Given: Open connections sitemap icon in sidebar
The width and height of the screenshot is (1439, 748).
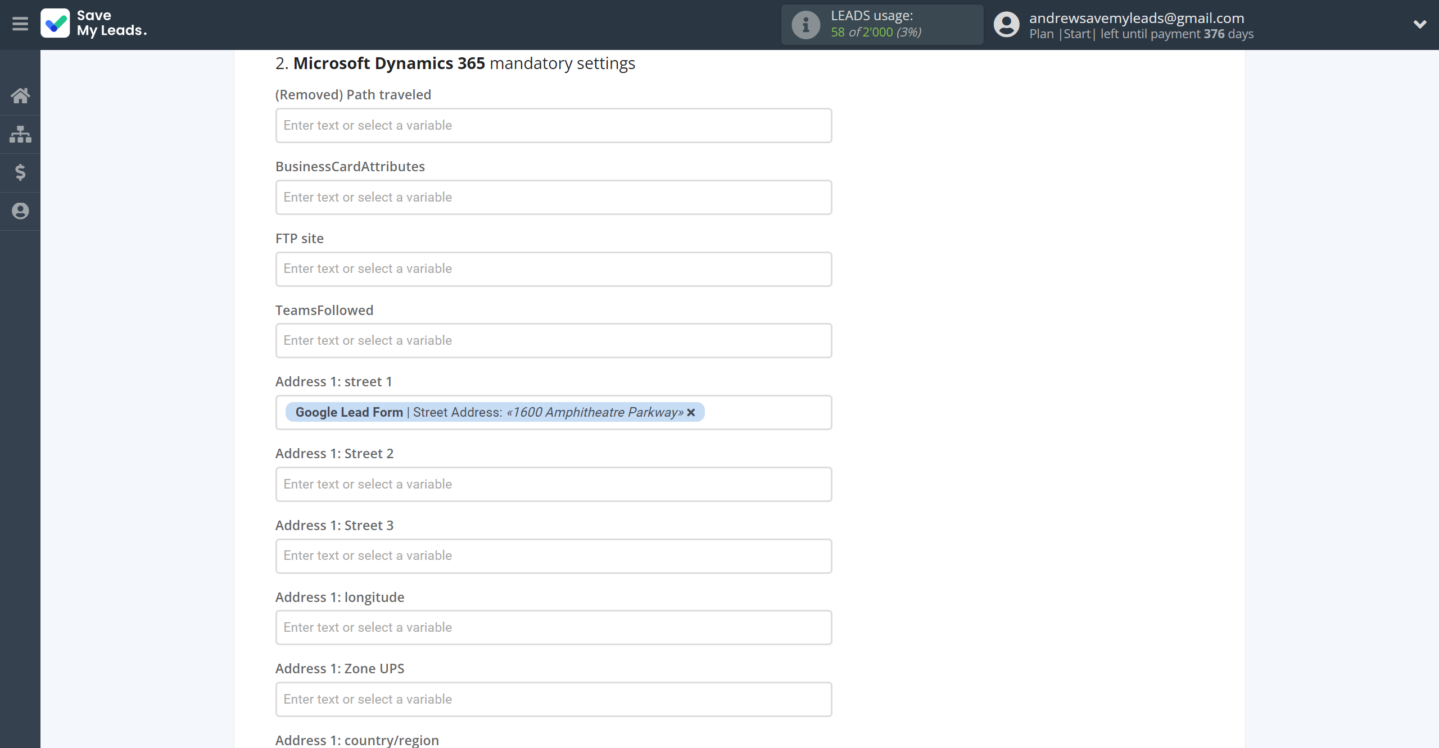Looking at the screenshot, I should pos(20,134).
